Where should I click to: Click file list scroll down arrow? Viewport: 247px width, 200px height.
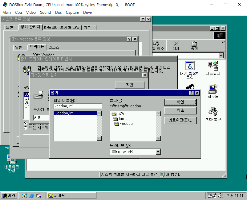click(x=99, y=138)
